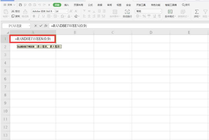This screenshot has width=209, height=140.
Task: Click the Distributed alignment icon
Action: click(x=103, y=16)
